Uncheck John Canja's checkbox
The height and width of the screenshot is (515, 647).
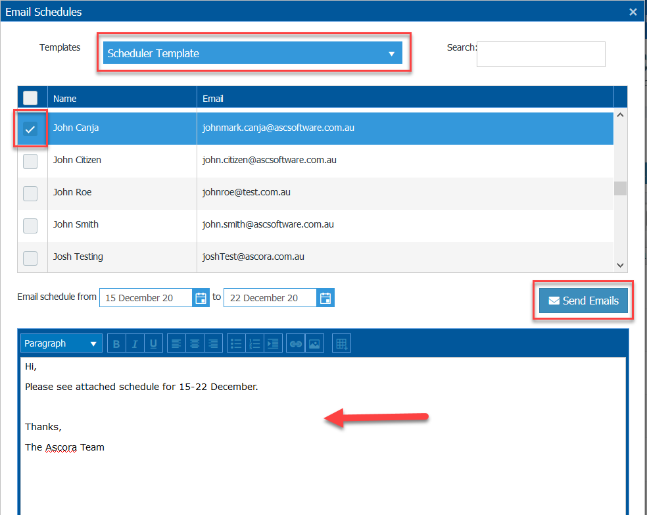[30, 129]
